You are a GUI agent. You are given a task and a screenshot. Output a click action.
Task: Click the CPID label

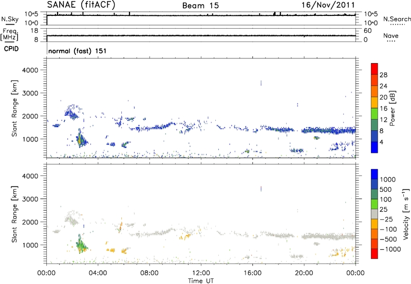coord(11,49)
